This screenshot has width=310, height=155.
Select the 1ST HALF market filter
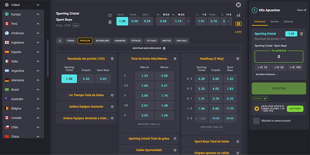coord(152,41)
